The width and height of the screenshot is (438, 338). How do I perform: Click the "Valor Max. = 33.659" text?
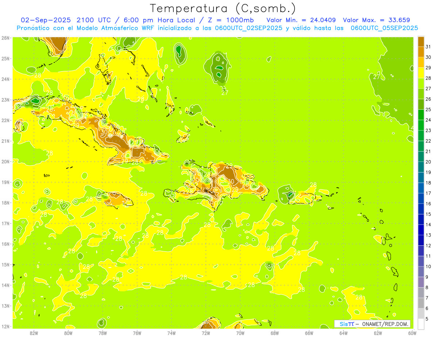click(x=376, y=20)
